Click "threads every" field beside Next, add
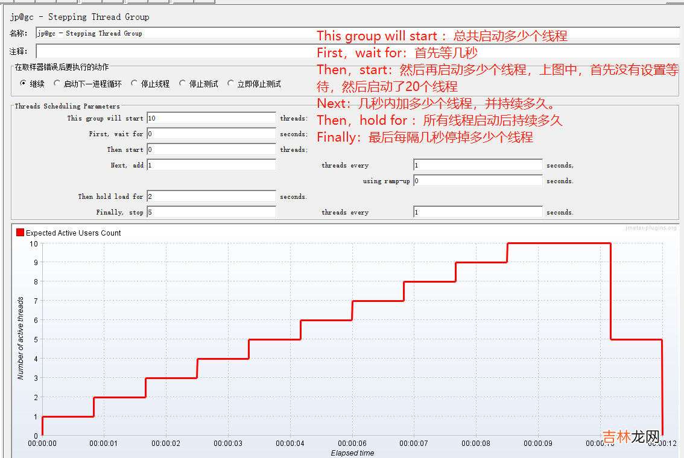 (478, 165)
